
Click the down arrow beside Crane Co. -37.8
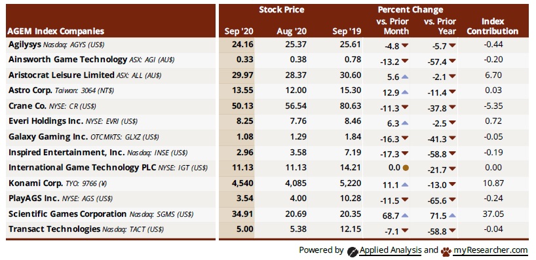[452, 107]
